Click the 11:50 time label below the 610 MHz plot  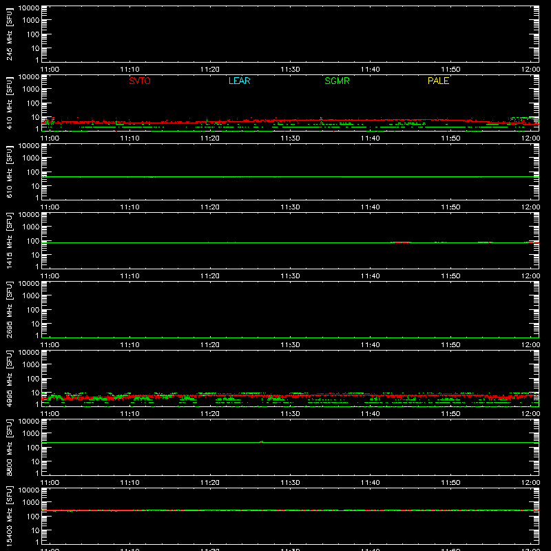(x=451, y=207)
